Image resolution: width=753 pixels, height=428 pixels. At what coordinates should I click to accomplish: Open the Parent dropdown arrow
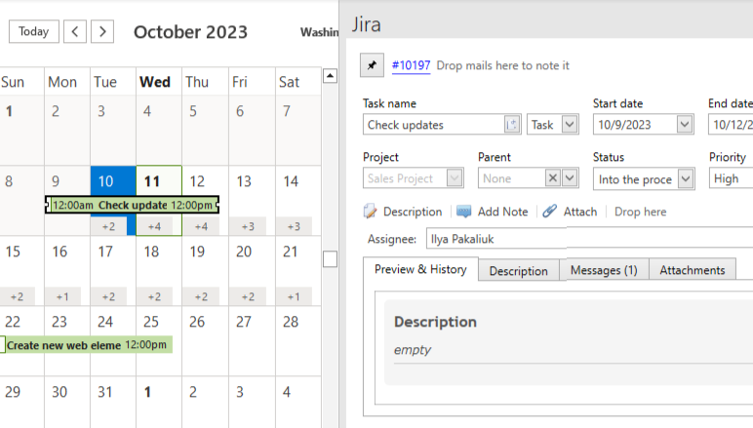570,178
